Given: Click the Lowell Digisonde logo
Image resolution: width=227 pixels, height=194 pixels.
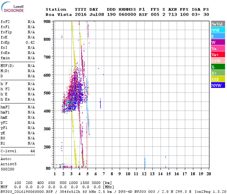Looking at the screenshot, I should click(12, 7).
